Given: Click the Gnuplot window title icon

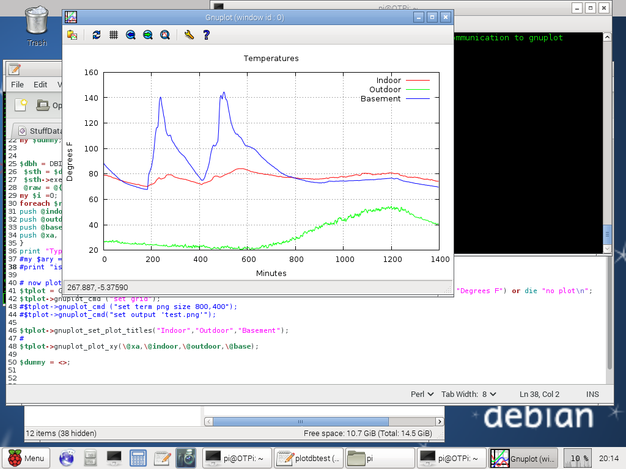Looking at the screenshot, I should [x=71, y=17].
